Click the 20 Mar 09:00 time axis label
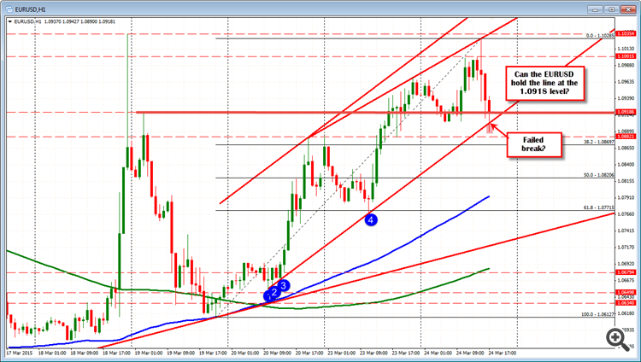Screen dimensions: 641x362 pyautogui.click(x=277, y=353)
